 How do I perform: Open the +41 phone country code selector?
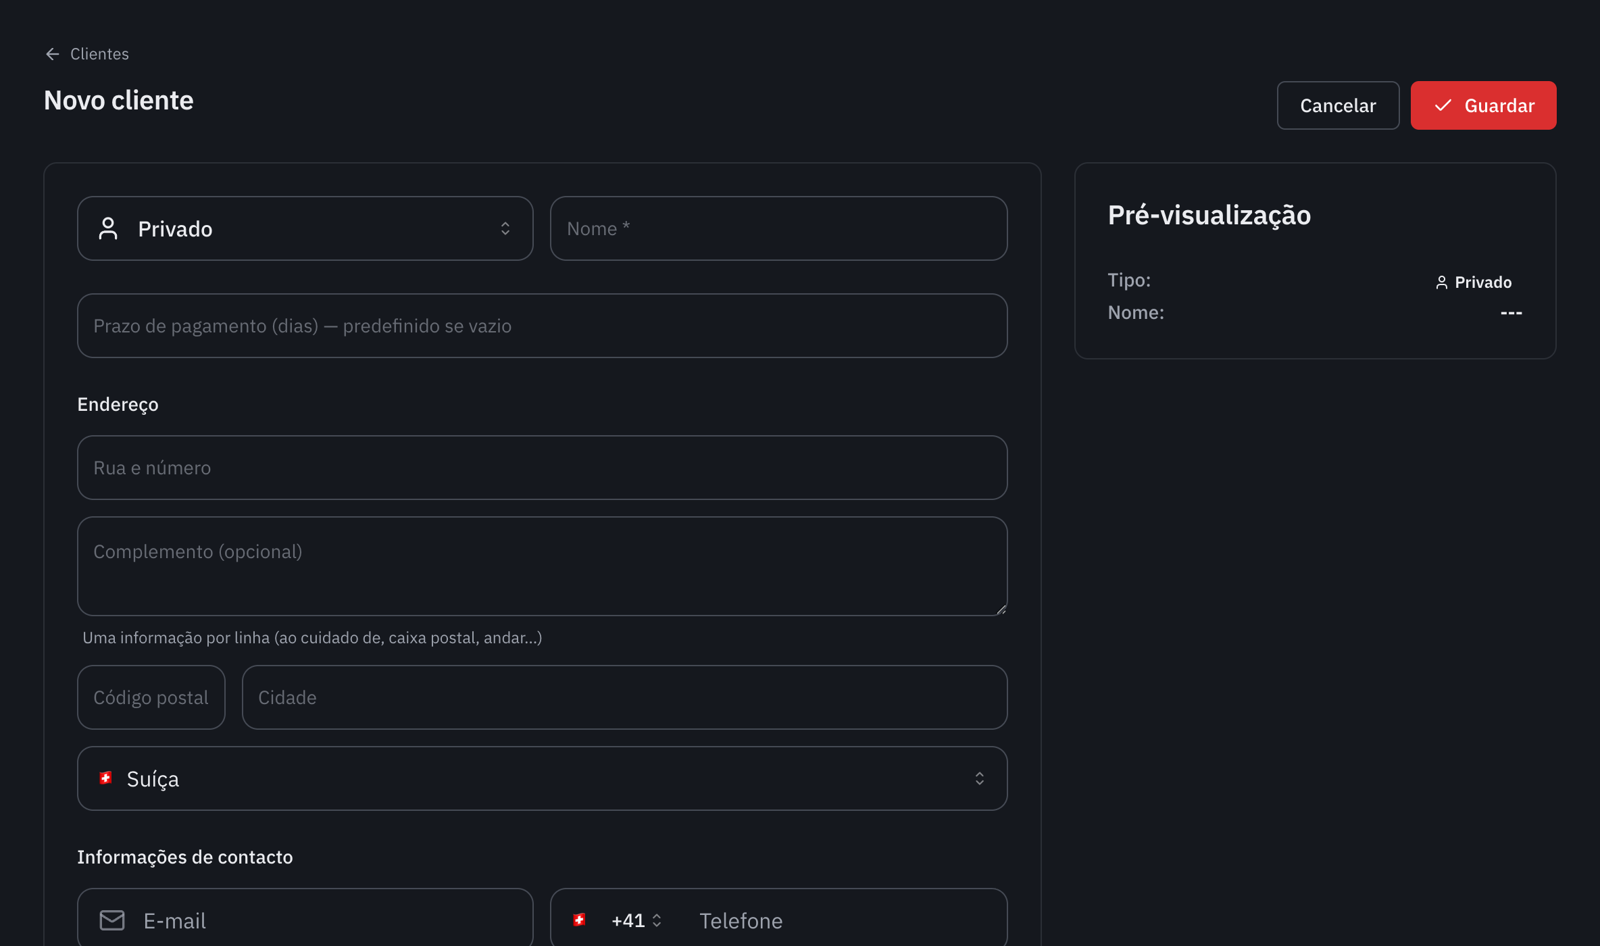coord(617,920)
